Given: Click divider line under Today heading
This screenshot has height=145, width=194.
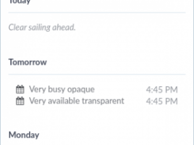Looking at the screenshot, I should click(x=97, y=13).
